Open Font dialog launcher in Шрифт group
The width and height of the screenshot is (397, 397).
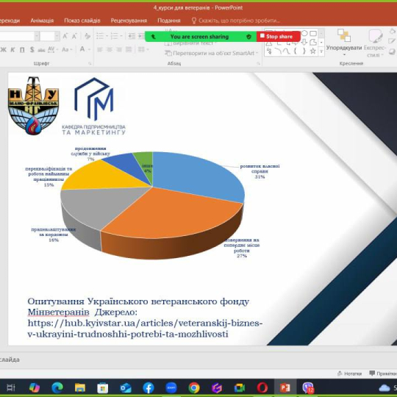pyautogui.click(x=90, y=63)
